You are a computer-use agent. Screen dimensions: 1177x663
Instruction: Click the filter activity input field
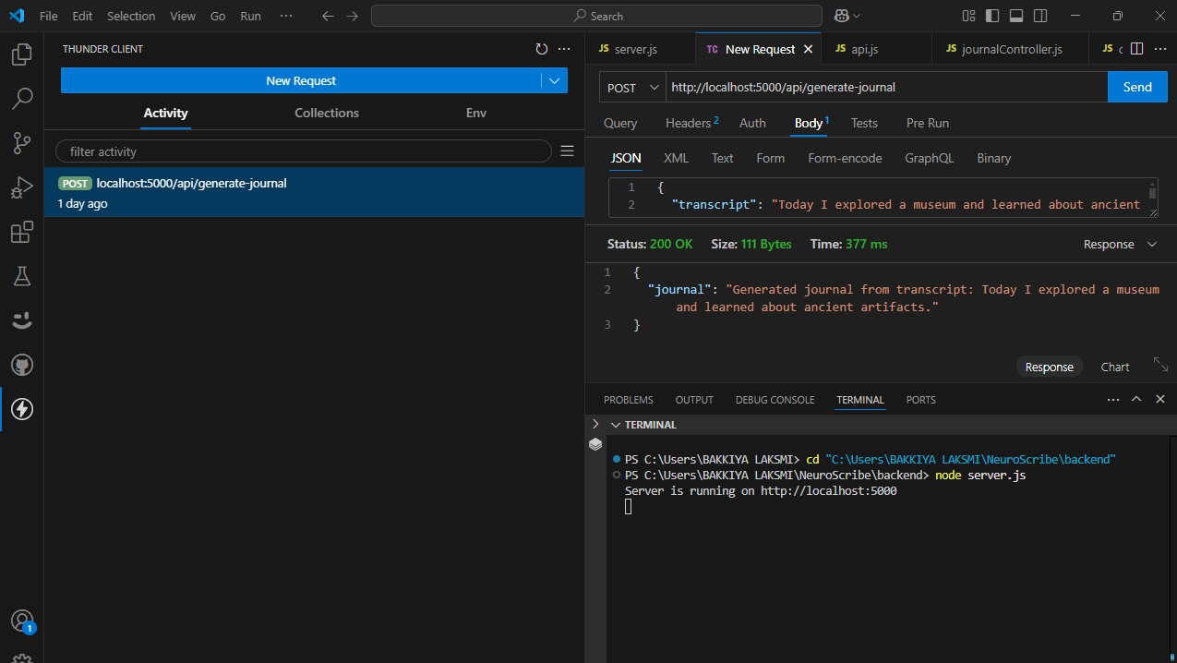pyautogui.click(x=303, y=151)
